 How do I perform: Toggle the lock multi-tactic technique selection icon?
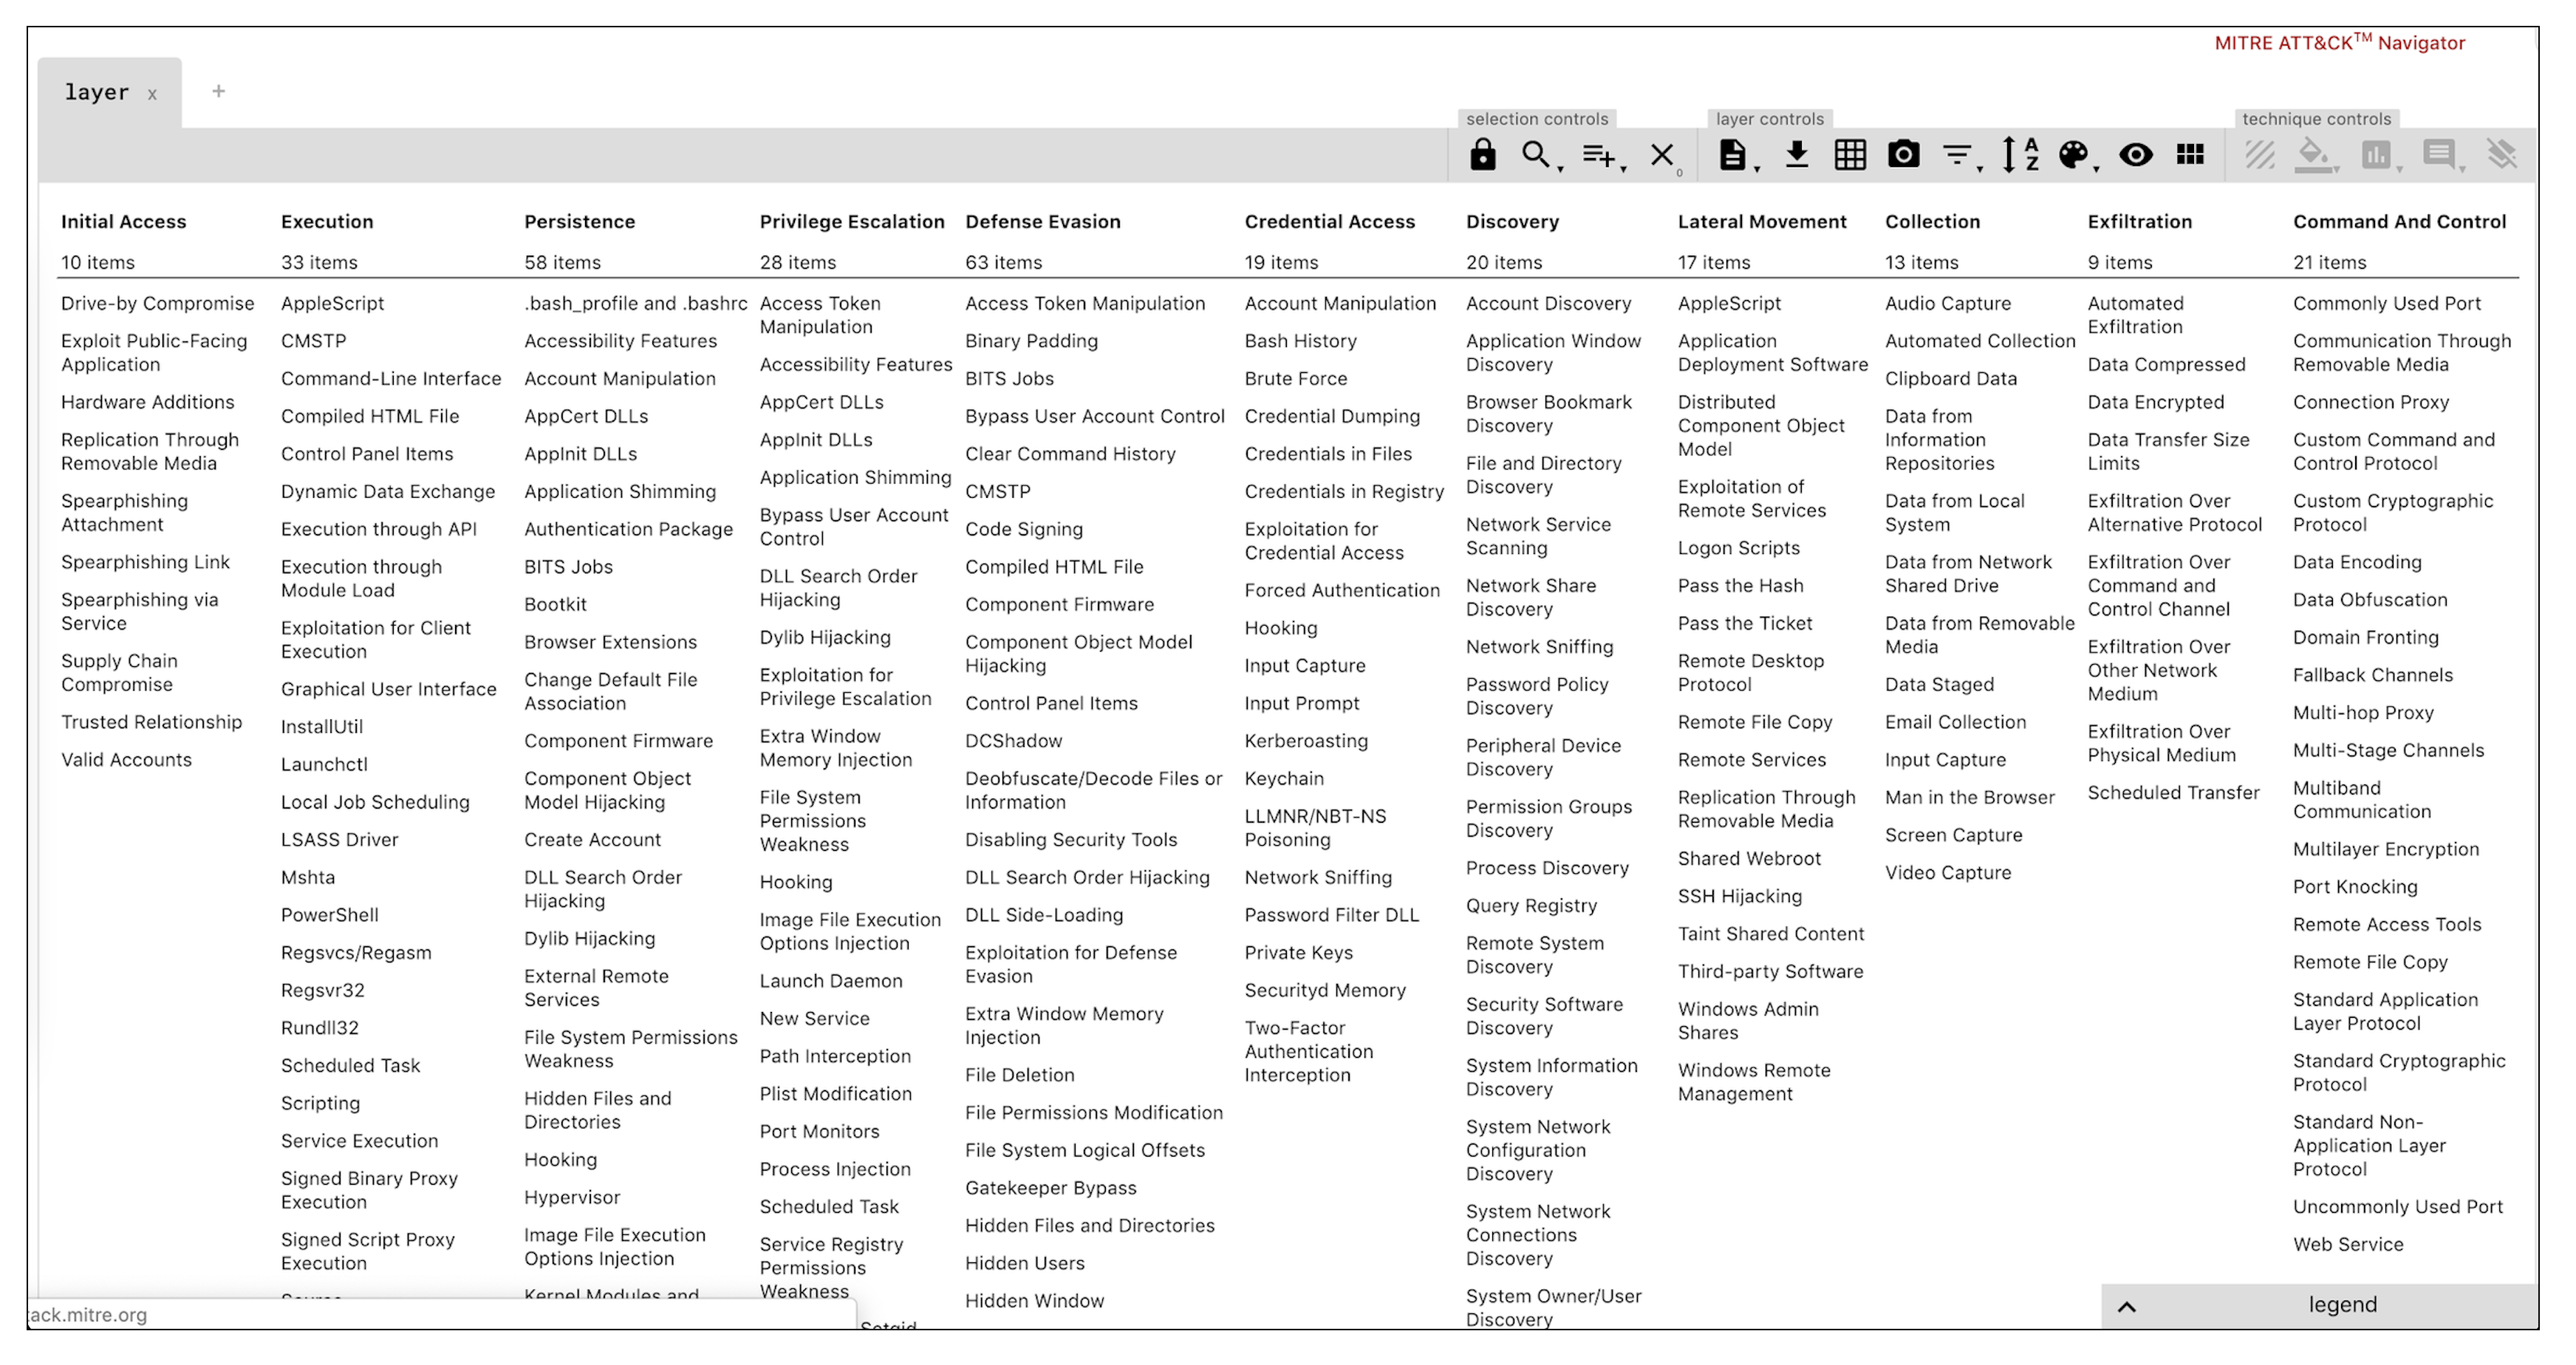(x=1482, y=155)
